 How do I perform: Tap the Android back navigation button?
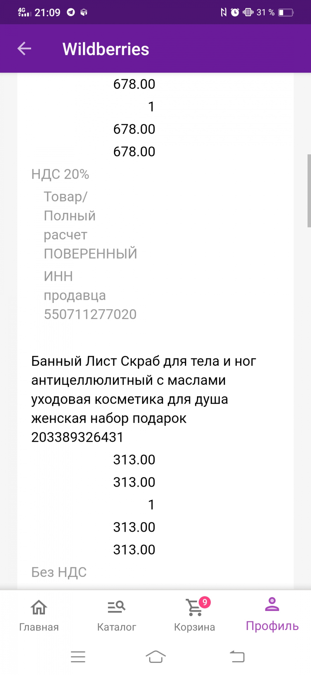(237, 656)
